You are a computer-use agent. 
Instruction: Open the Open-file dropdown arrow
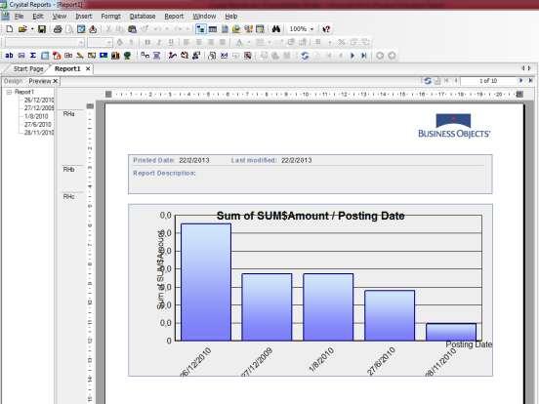coord(32,29)
